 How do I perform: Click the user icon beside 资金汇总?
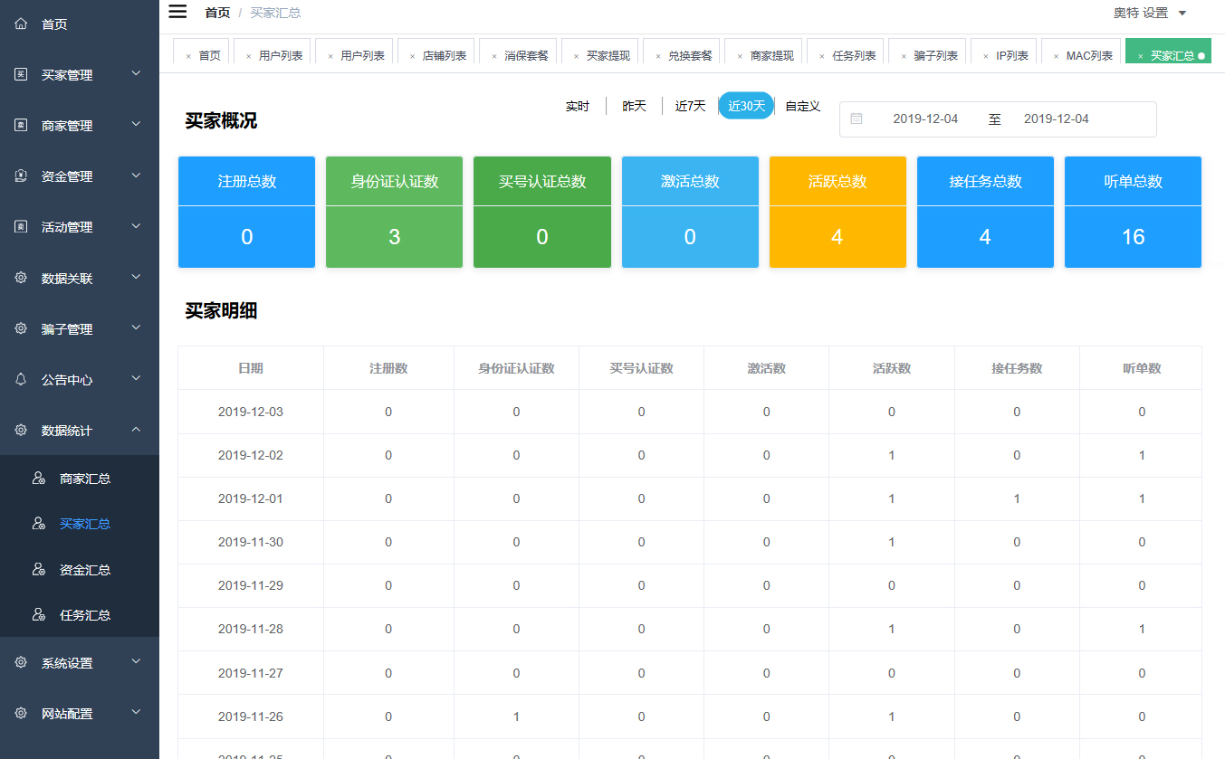[39, 570]
